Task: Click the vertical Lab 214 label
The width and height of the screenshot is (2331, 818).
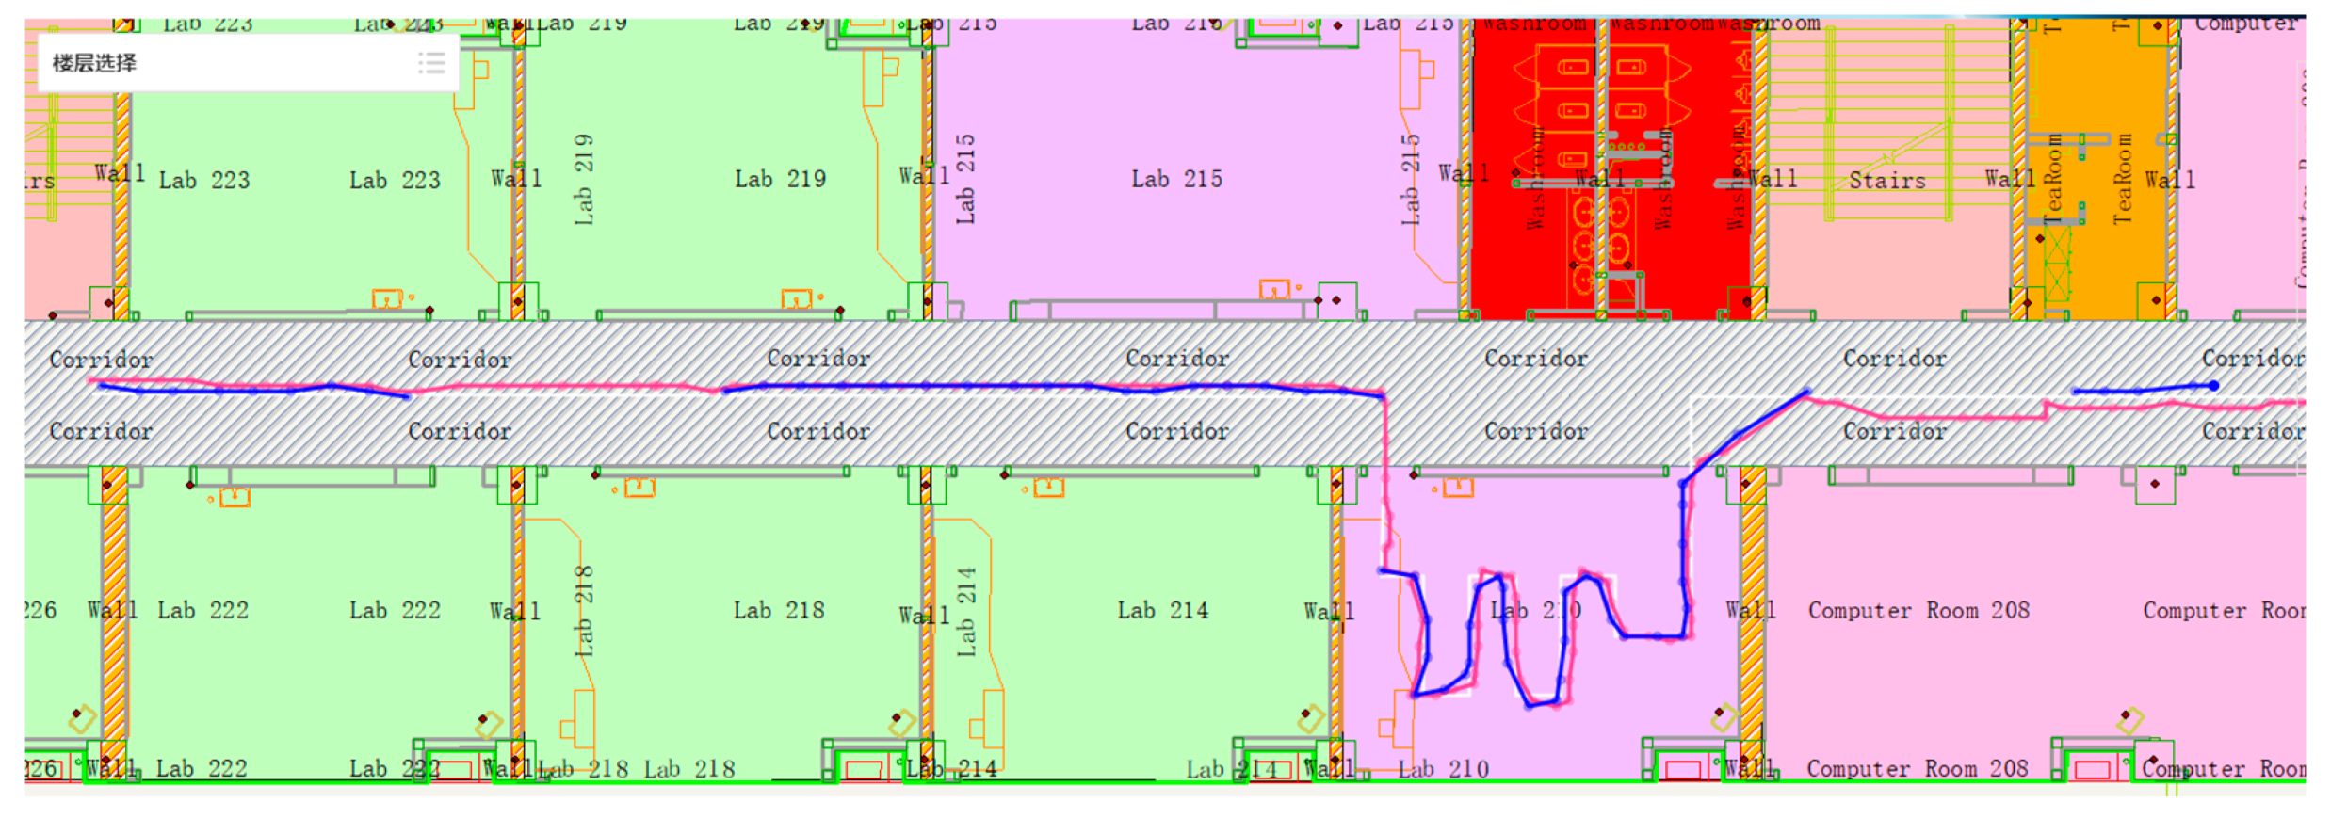Action: tap(966, 610)
